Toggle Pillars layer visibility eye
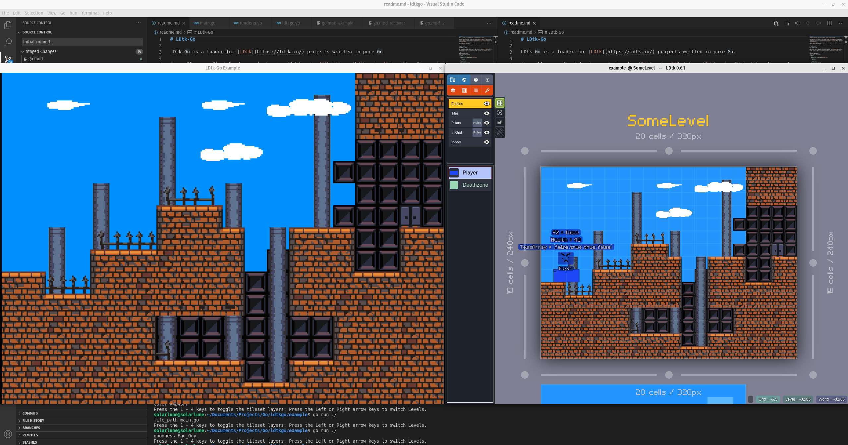 click(x=486, y=123)
